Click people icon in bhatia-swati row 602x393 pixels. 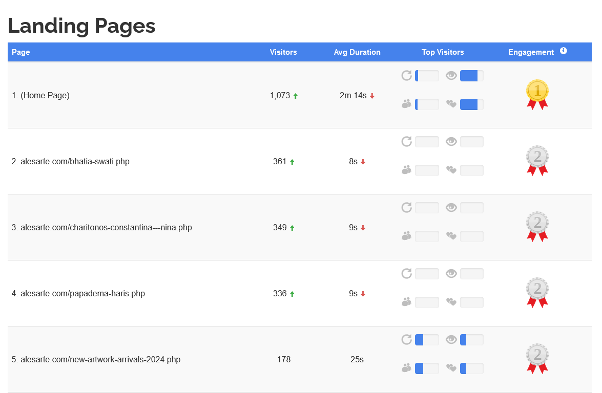pyautogui.click(x=407, y=170)
